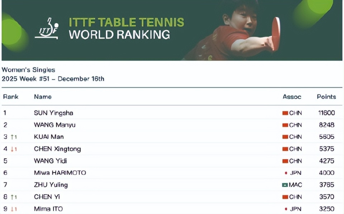Viewport: 344px width, 214px height.
Task: Click the Japan flag next to Mima ITO
Action: [x=286, y=209]
